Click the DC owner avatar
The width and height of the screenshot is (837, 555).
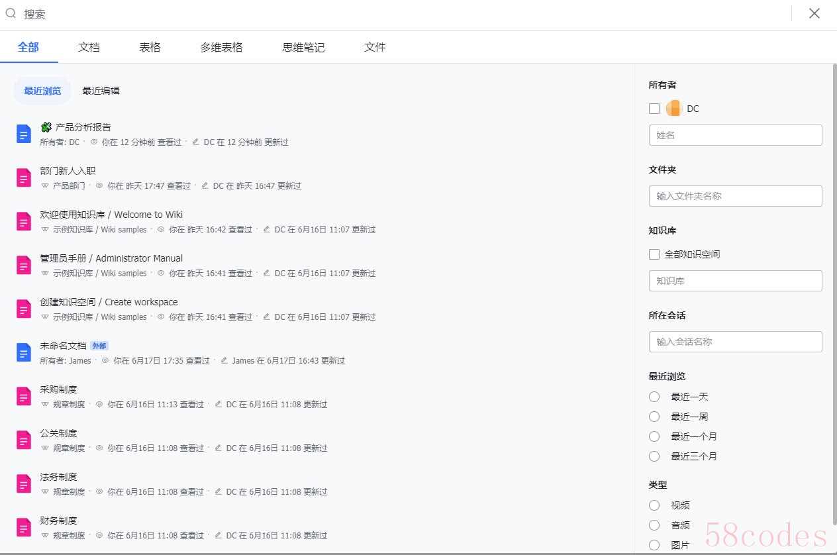pyautogui.click(x=673, y=109)
